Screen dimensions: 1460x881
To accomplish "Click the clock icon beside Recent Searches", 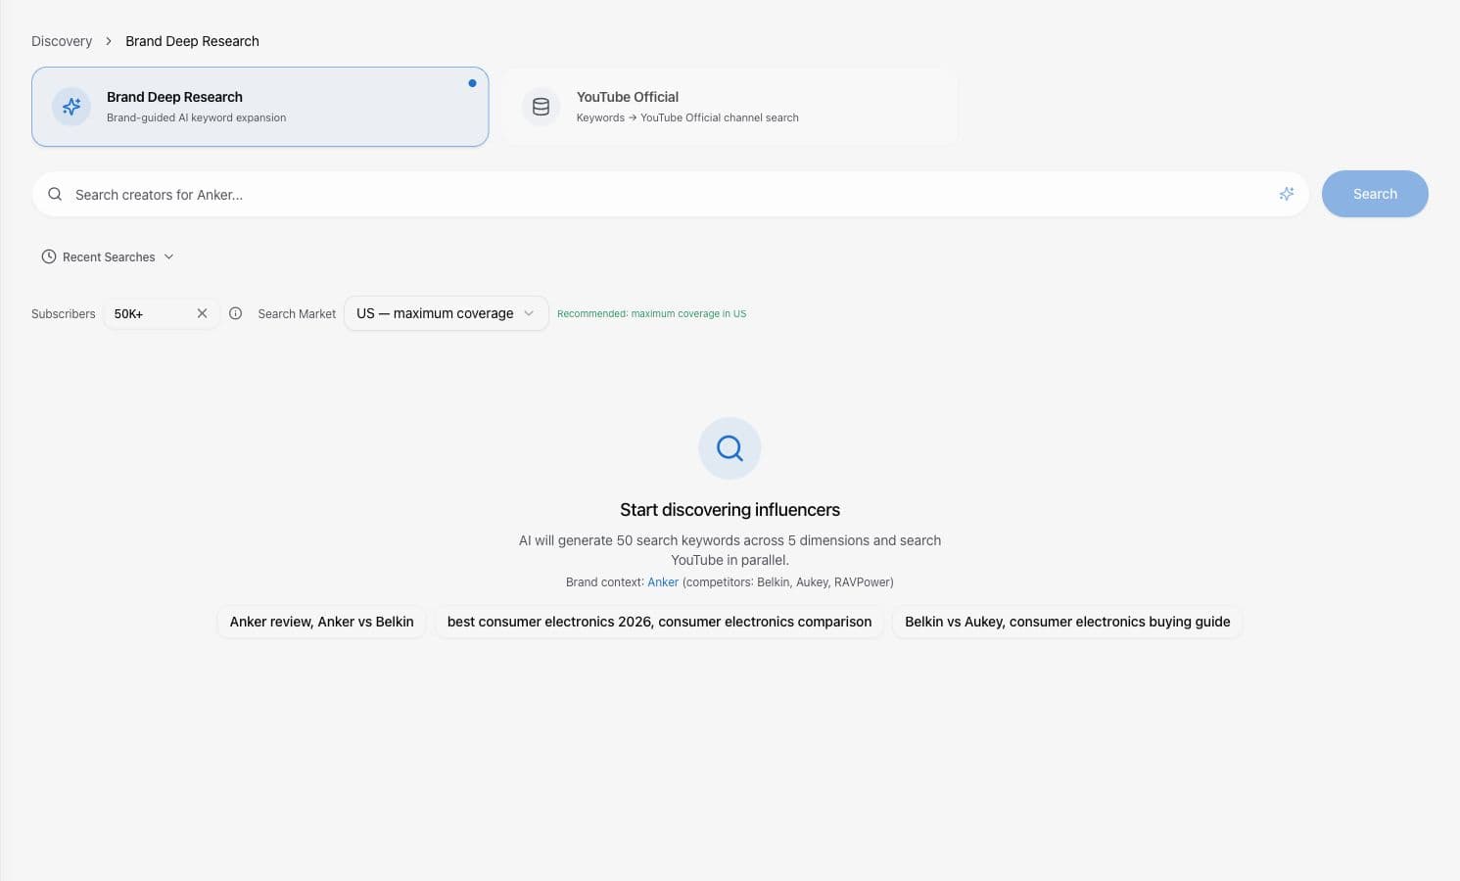I will pos(49,256).
